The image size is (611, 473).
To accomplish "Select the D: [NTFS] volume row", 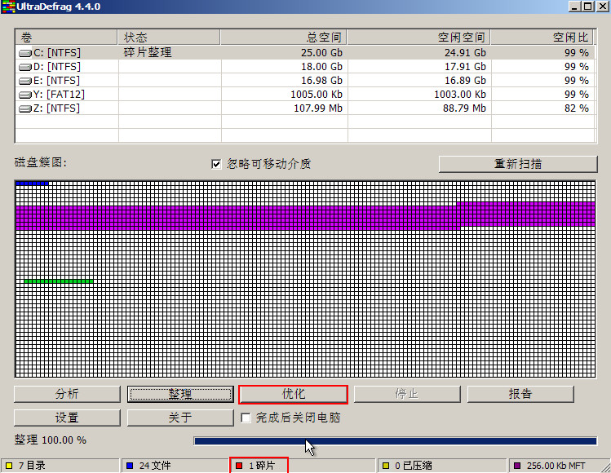I will point(305,67).
